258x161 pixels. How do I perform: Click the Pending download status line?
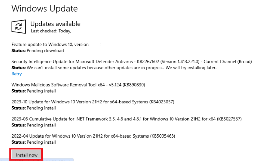pyautogui.click(x=38, y=51)
